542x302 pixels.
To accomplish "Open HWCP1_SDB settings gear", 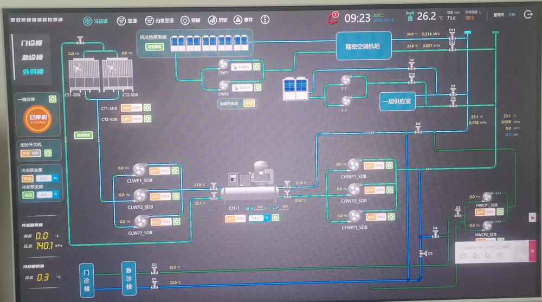I will point(500,211).
